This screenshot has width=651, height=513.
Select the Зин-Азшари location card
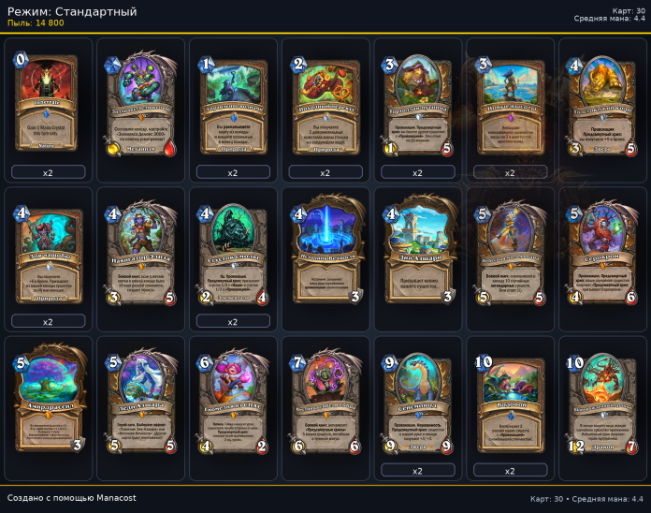coord(418,249)
